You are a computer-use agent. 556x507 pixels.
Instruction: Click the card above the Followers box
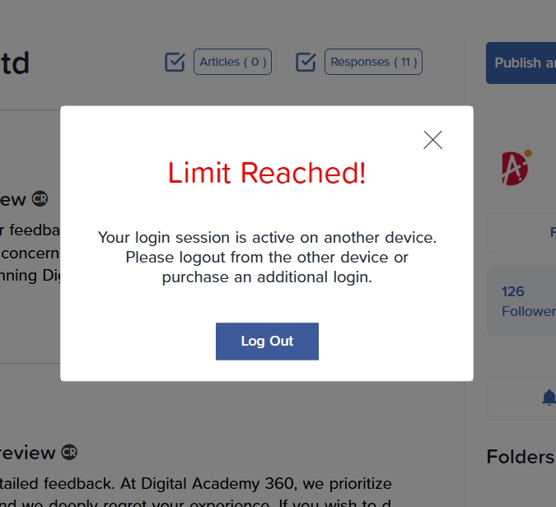(x=521, y=233)
